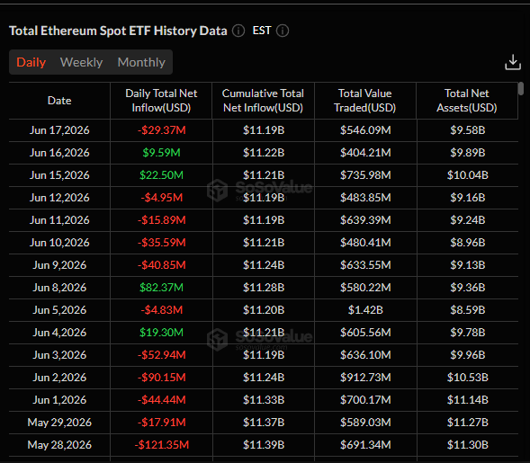This screenshot has width=530, height=463.
Task: Select the Jun 12,2026 date cell
Action: [x=59, y=198]
